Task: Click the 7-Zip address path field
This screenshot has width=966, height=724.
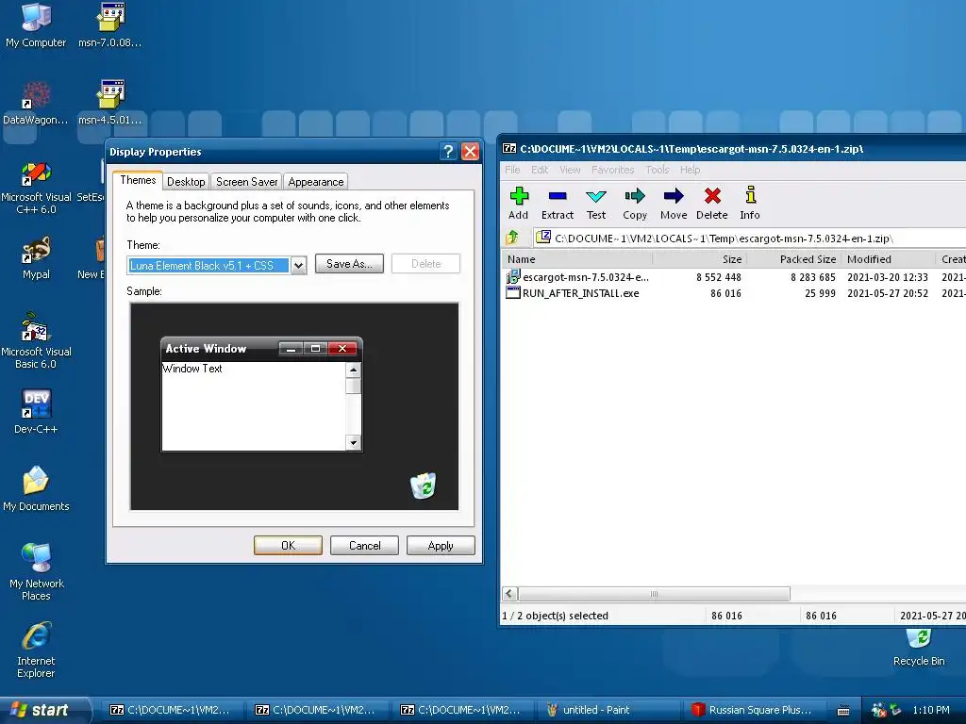Action: tap(748, 238)
